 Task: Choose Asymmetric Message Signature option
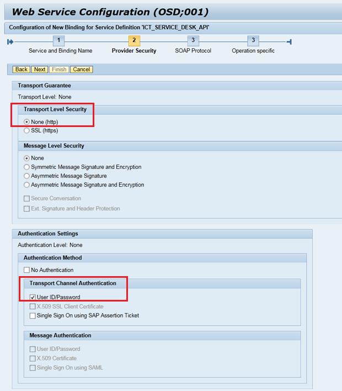click(x=27, y=176)
